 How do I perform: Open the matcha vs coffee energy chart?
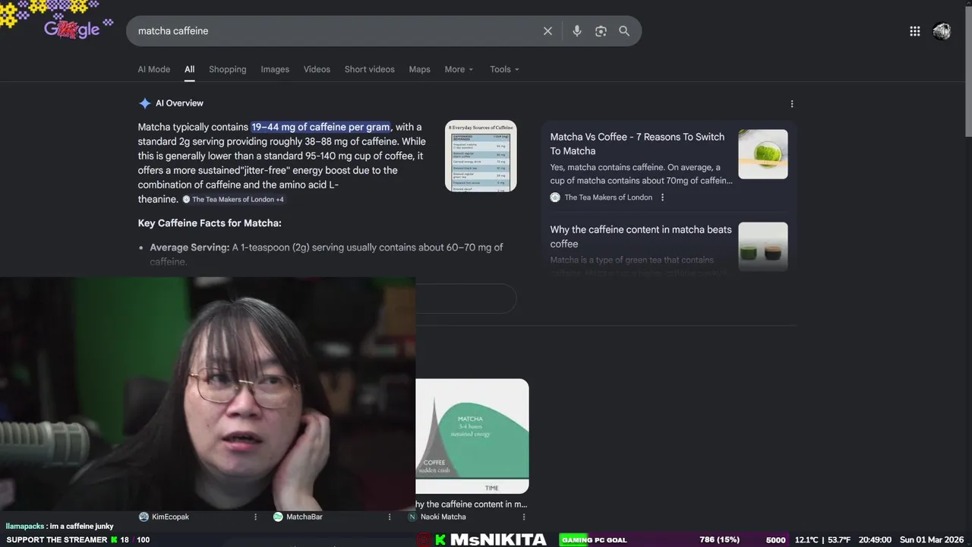[x=472, y=436]
